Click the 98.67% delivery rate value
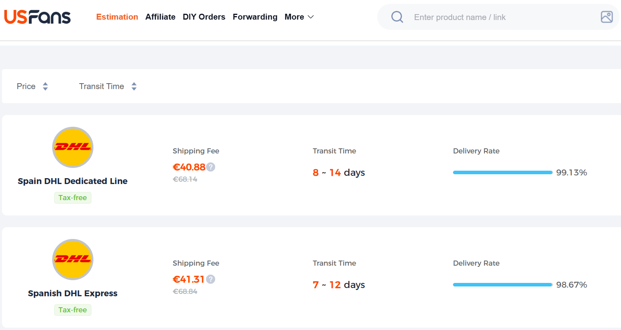Viewport: 621px width, 330px height. (x=572, y=285)
